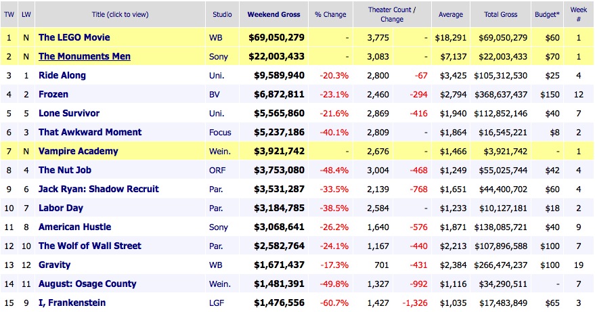Click the American Hustle title link
The height and width of the screenshot is (312, 595).
click(x=74, y=227)
